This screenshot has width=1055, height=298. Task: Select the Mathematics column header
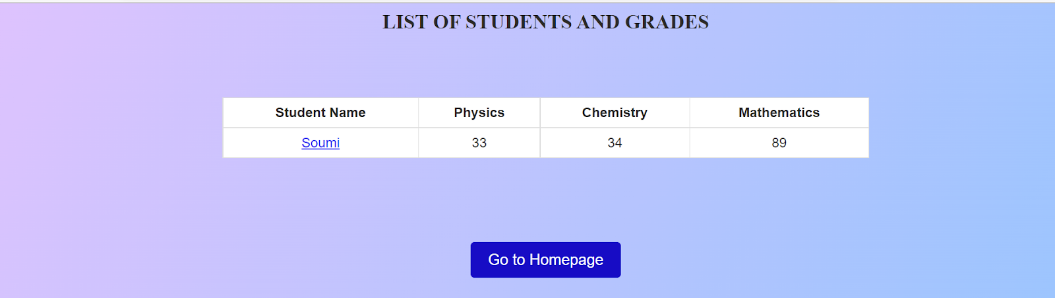779,112
